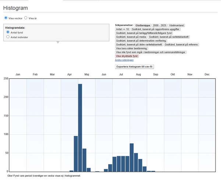221x180 pixels.
Task: Click the 'Gluttsnäppa' search parameter tag
Action: pos(143,25)
